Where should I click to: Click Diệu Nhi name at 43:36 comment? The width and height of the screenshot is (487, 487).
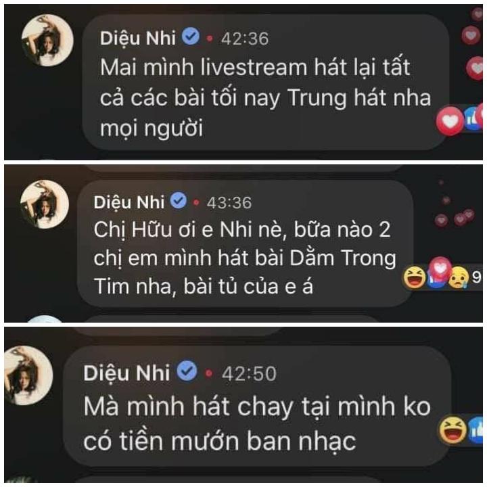[129, 202]
